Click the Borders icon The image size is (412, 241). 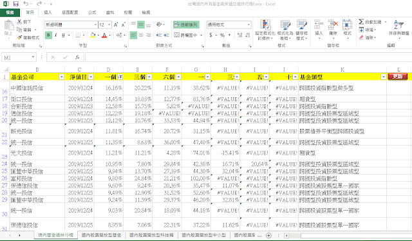pos(78,35)
